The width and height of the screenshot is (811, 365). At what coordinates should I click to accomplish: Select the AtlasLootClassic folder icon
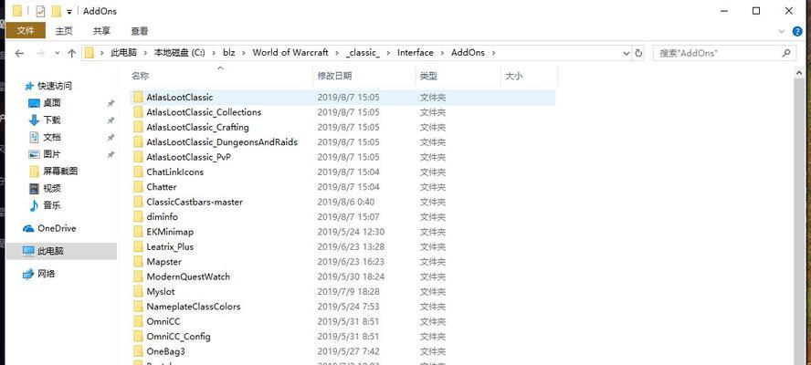(138, 98)
